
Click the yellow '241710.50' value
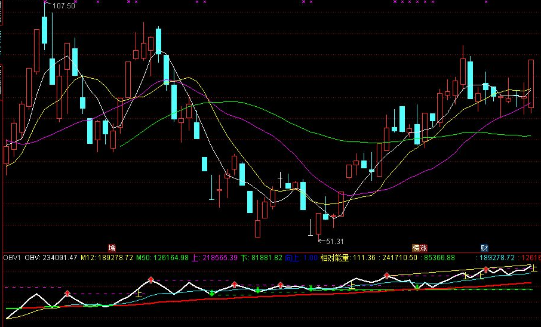398,258
